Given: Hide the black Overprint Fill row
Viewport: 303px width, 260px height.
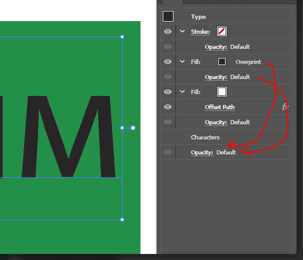Looking at the screenshot, I should [168, 62].
